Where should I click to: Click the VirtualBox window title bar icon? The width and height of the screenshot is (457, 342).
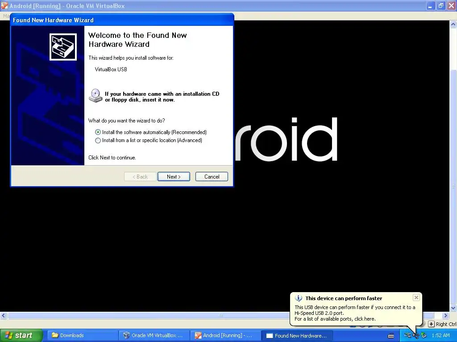(x=4, y=5)
